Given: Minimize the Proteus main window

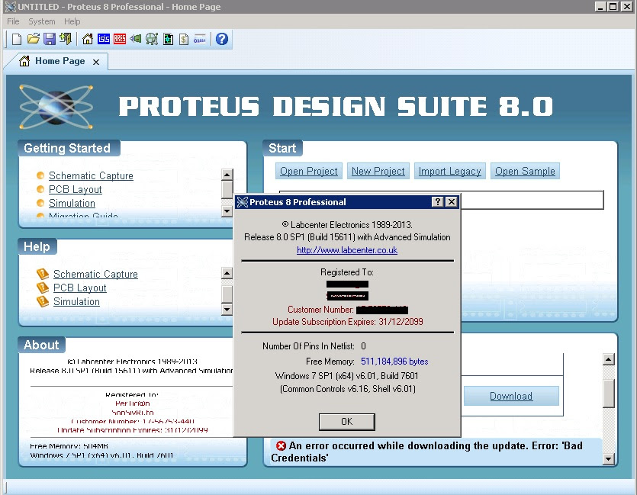Looking at the screenshot, I should (601, 7).
